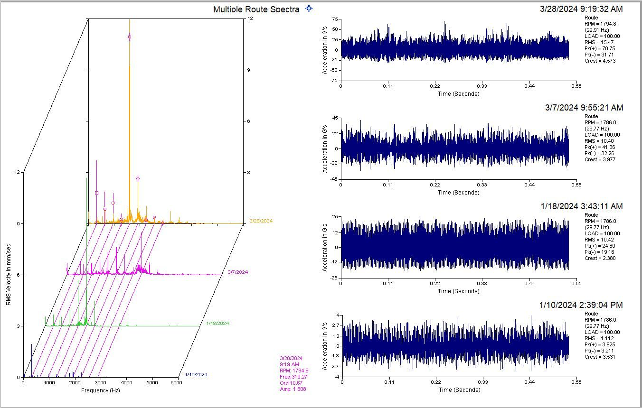Click the Pk(-) = 32.26 value
The height and width of the screenshot is (408, 642).
tap(599, 153)
